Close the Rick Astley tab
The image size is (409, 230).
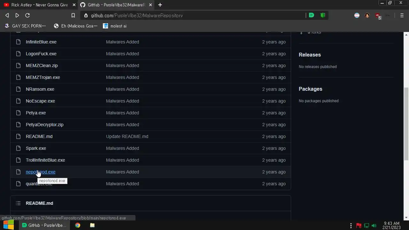click(74, 5)
